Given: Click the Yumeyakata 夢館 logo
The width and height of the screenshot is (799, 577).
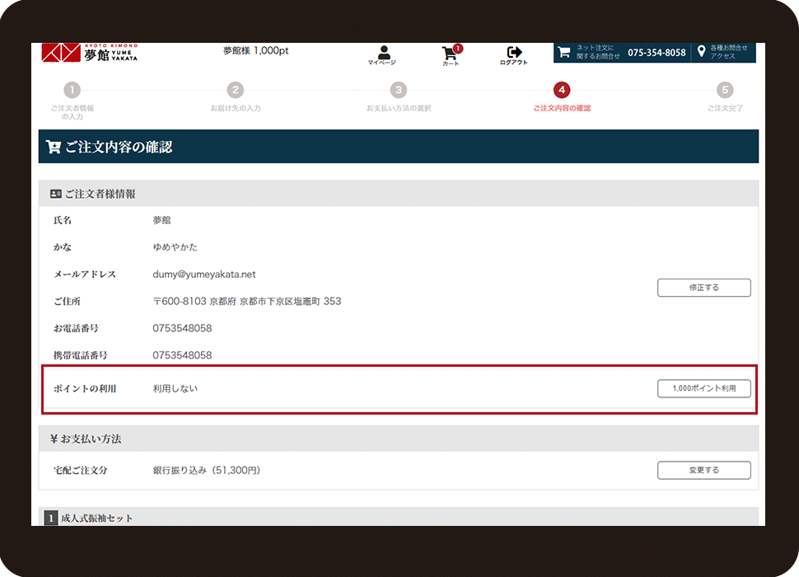Looking at the screenshot, I should pos(89,53).
